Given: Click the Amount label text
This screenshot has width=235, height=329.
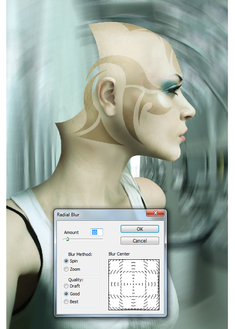Looking at the screenshot, I should [71, 232].
